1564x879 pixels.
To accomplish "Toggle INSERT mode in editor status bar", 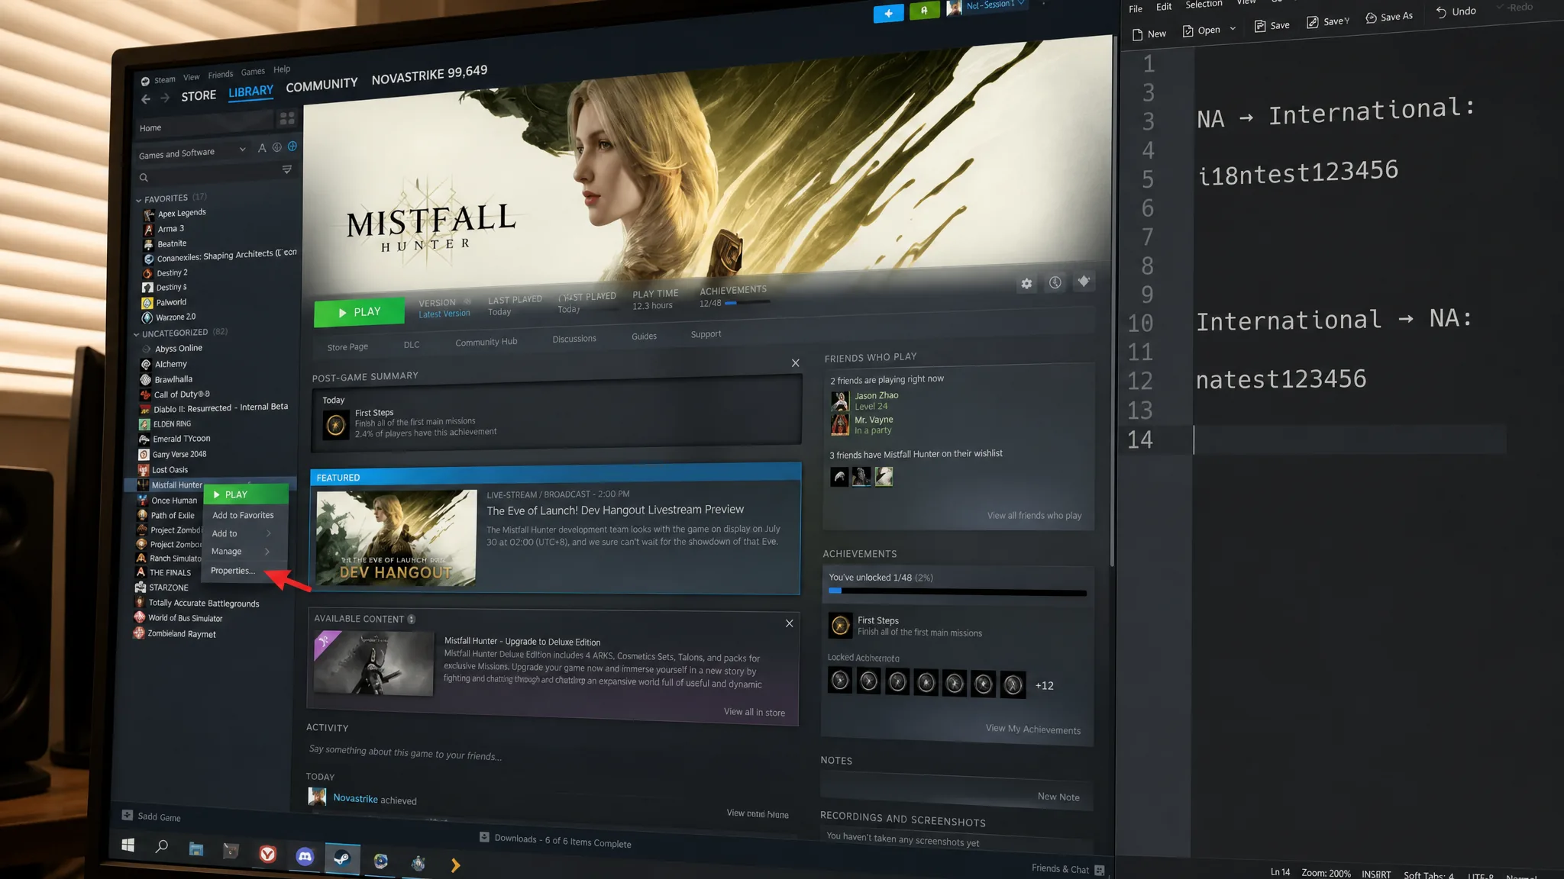I will [1376, 874].
